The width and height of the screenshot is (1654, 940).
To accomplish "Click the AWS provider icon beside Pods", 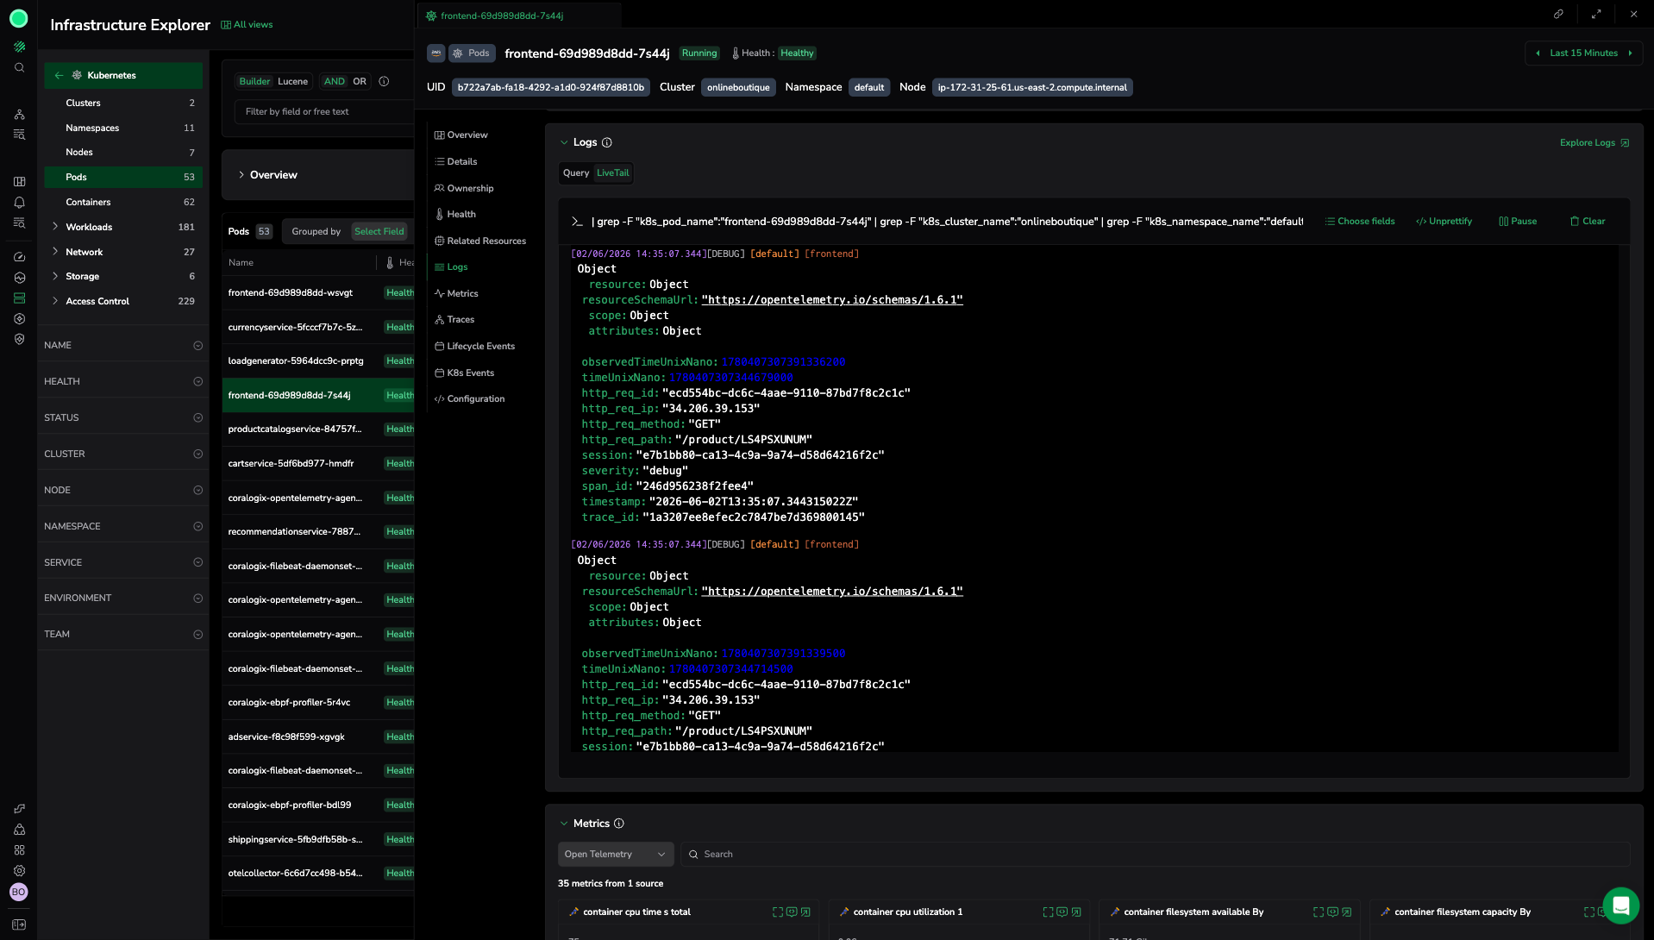I will coord(436,53).
